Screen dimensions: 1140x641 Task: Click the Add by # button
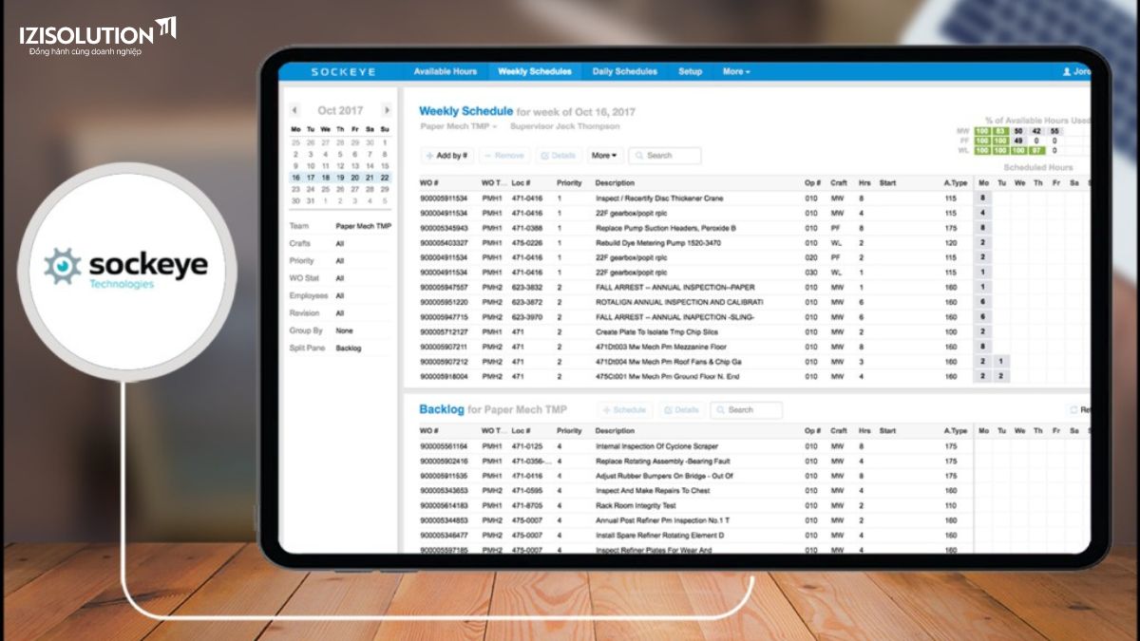(x=446, y=156)
